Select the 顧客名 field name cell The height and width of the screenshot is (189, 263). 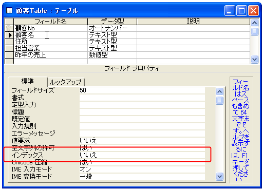click(50, 35)
